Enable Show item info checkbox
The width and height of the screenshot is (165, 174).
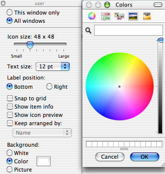[10, 106]
